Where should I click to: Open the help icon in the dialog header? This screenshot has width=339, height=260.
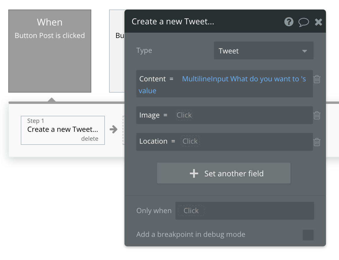(x=289, y=22)
